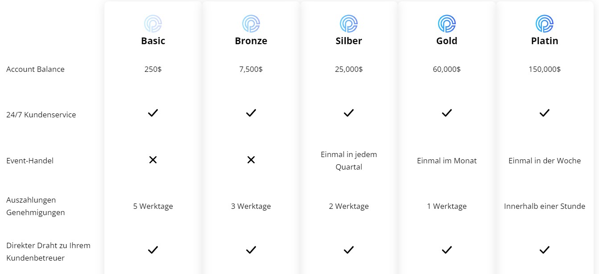Click Platin Direkter Draht checkmark
599x274 pixels.
544,250
